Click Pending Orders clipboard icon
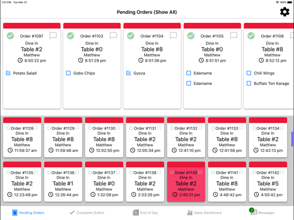The width and height of the screenshot is (294, 220). pyautogui.click(x=14, y=213)
